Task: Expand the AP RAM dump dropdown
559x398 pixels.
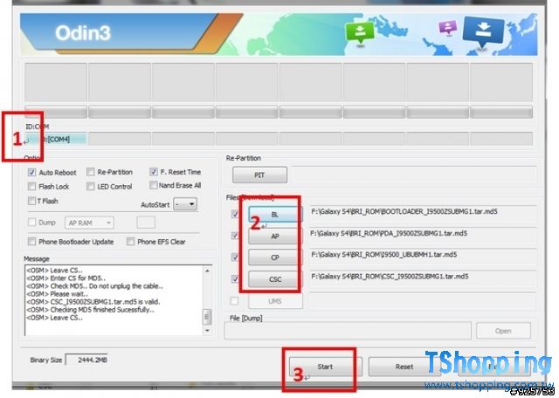Action: tap(91, 223)
